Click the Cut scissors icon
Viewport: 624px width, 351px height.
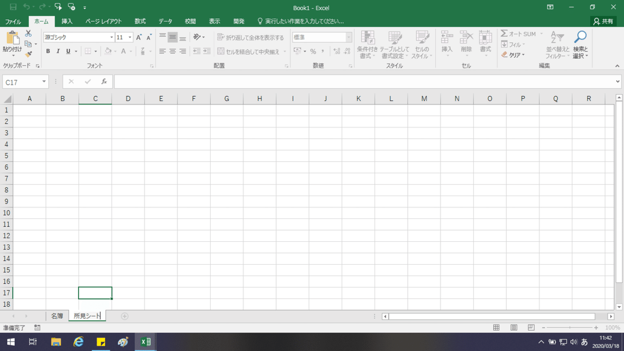tap(28, 33)
